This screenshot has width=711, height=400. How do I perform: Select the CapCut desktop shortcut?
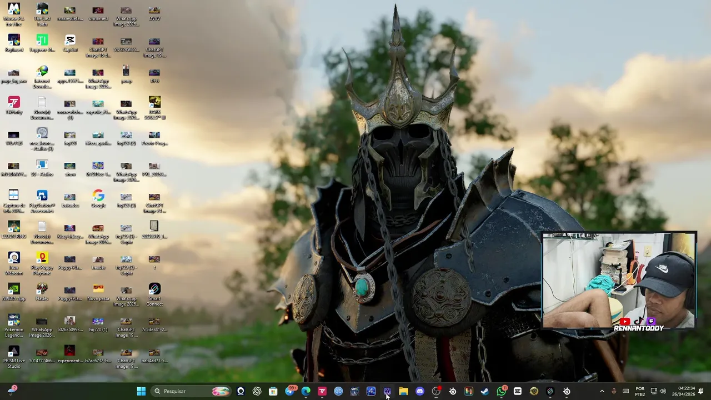click(x=70, y=43)
